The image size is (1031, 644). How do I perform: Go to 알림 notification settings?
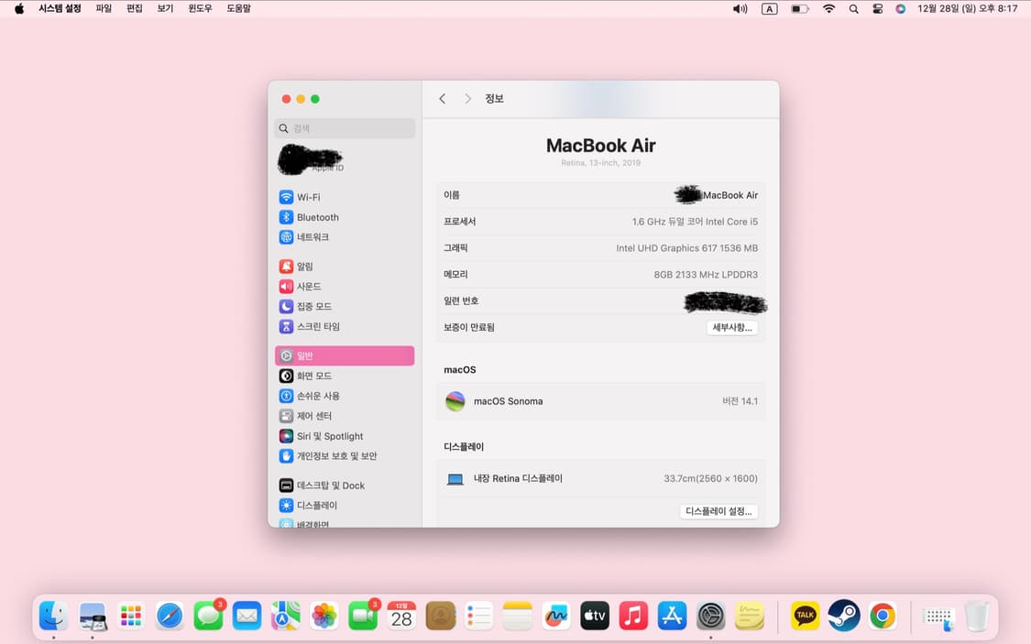(x=304, y=267)
